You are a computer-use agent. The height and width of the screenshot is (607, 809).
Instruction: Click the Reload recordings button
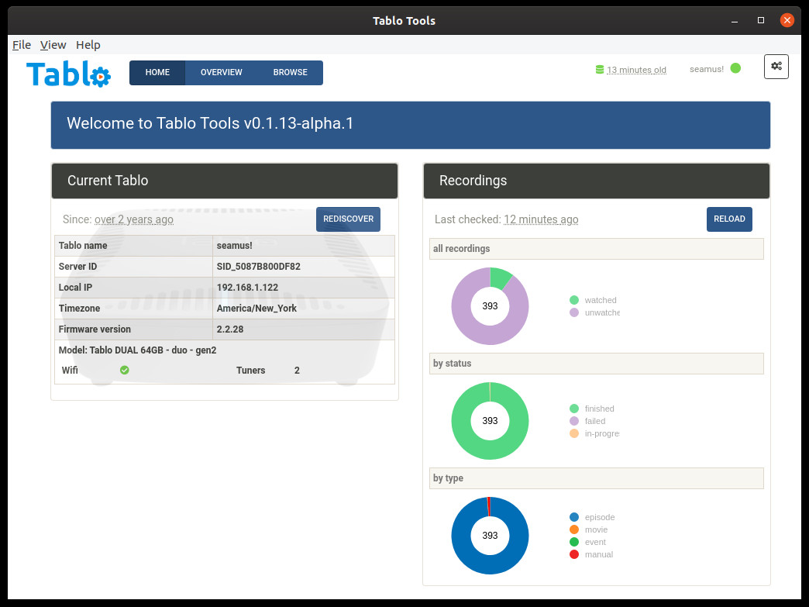point(729,219)
